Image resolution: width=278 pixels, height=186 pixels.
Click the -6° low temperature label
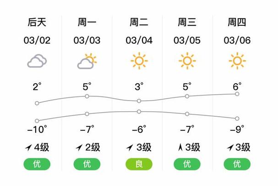pos(138,129)
